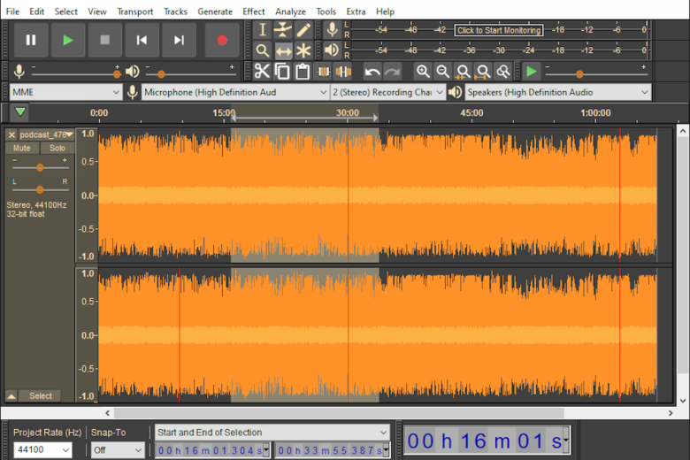
Task: Open the Start and End of Selection dropdown
Action: tap(272, 433)
